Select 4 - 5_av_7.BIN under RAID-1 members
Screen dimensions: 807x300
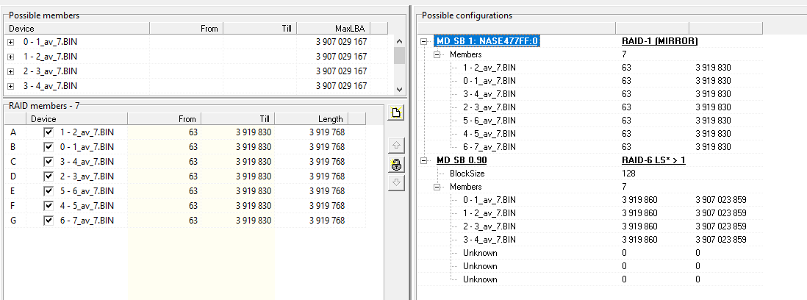tap(489, 134)
